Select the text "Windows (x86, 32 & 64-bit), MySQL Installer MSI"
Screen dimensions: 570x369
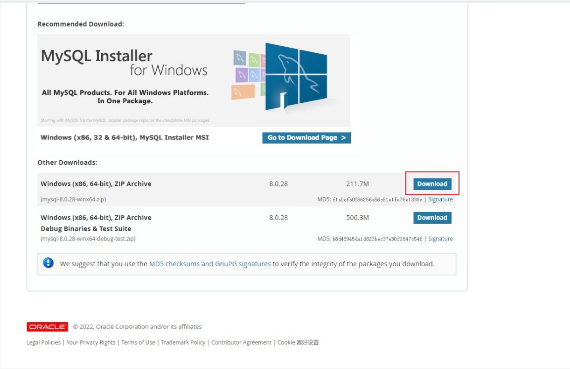[125, 138]
